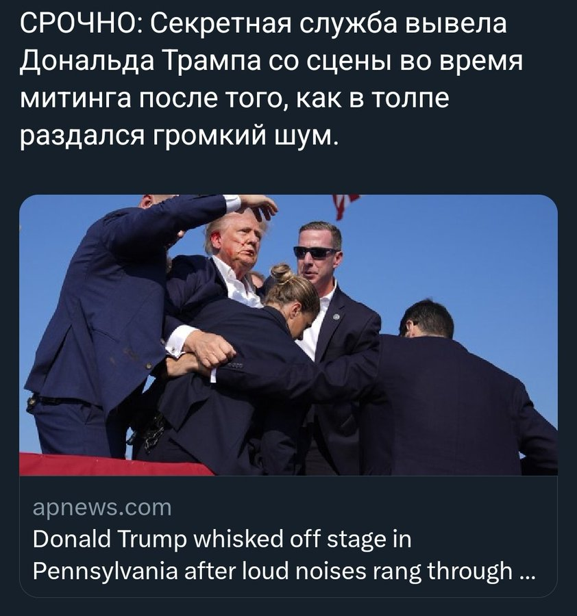Click the headline line 'Pennsylvania after loud noises rang through'
Viewport: 577px width, 616px height.
[273, 570]
